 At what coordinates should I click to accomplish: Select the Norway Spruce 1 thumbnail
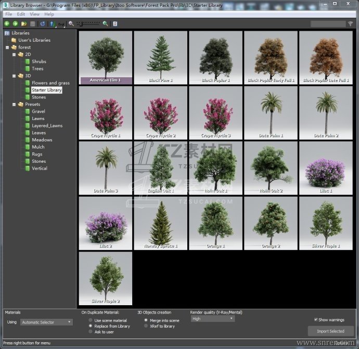click(x=161, y=223)
